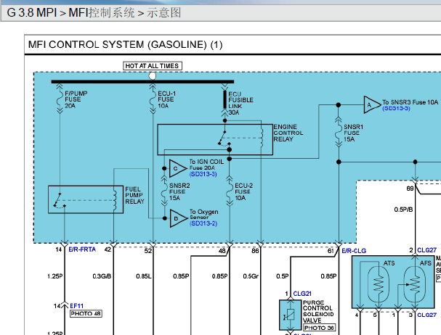
Task: Click the Fuel Pump Relay symbol
Action: pos(86,199)
